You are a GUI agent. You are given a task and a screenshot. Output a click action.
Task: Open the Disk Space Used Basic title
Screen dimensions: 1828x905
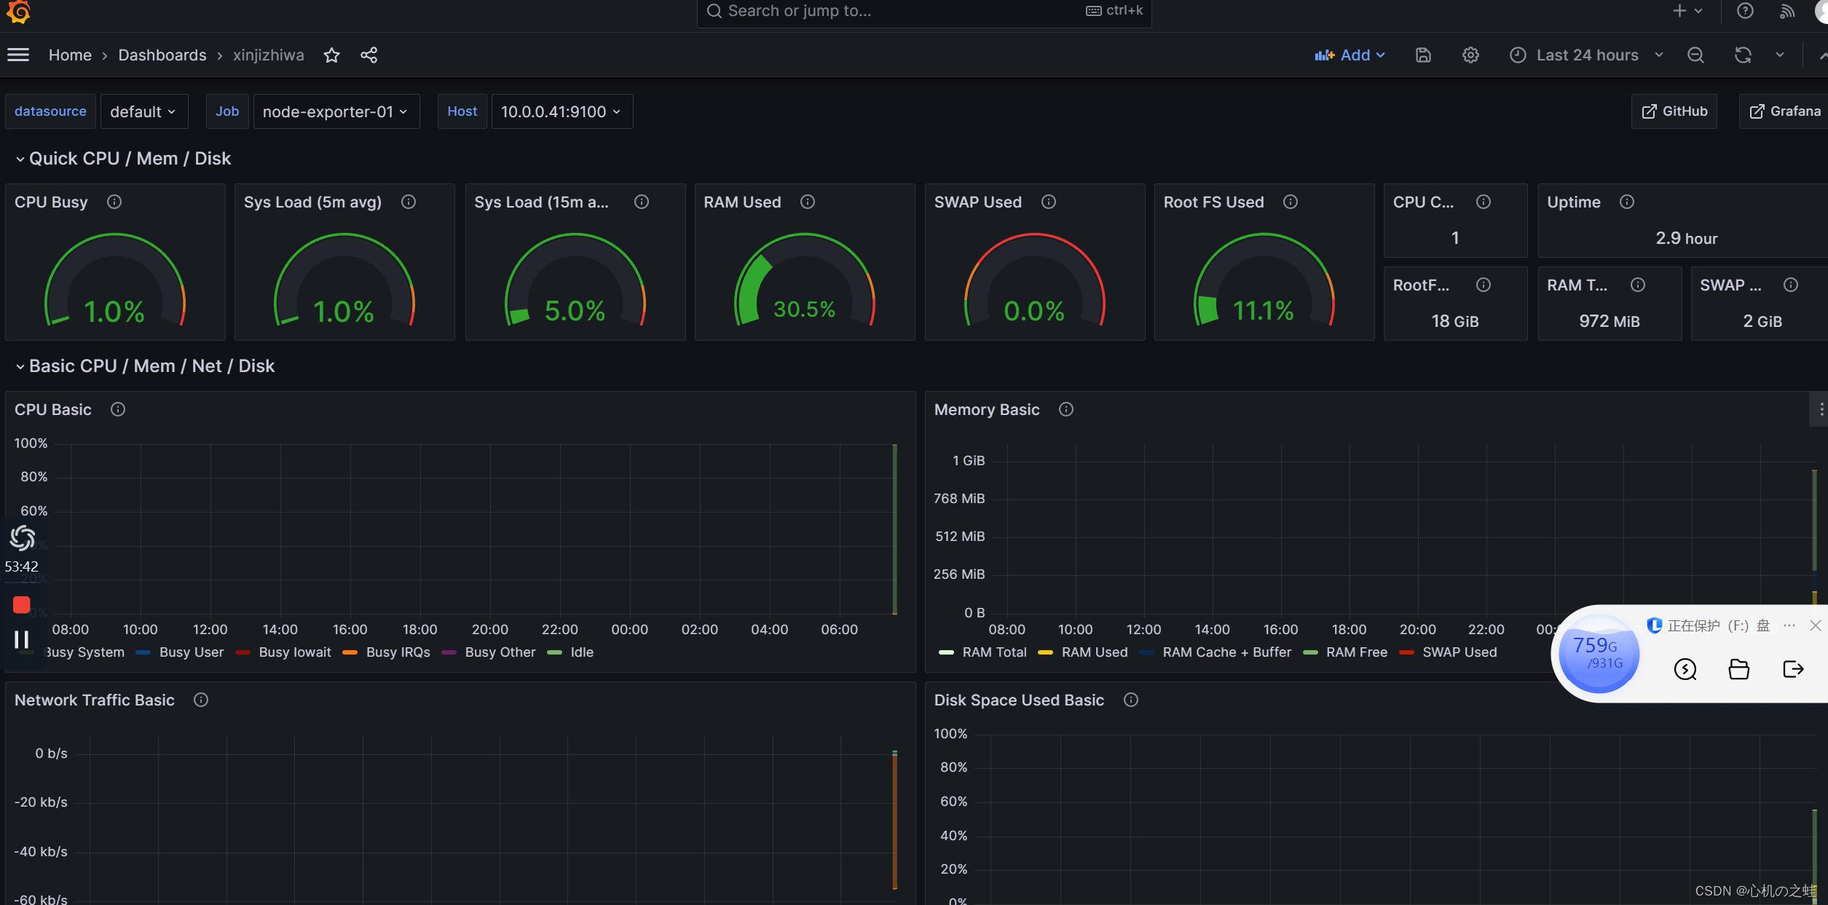[1019, 700]
